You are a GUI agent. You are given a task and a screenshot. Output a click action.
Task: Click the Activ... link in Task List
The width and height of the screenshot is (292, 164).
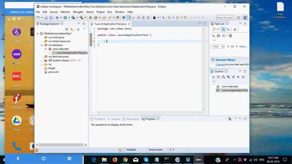pyautogui.click(x=243, y=46)
